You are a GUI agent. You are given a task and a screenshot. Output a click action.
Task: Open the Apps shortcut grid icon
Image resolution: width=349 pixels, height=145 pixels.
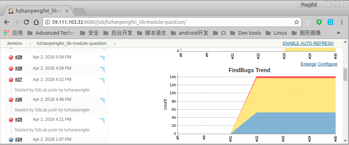click(7, 33)
